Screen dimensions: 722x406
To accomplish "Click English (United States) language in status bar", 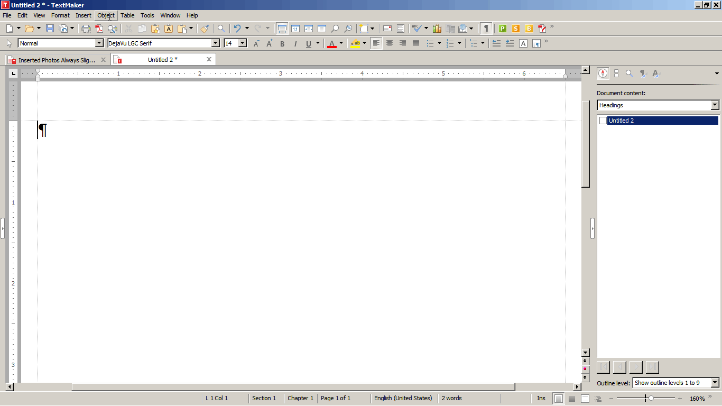I will click(403, 398).
